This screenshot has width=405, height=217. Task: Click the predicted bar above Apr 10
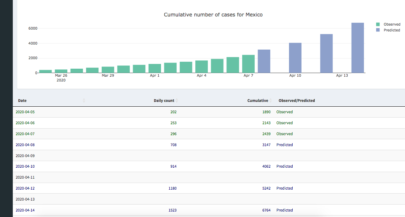pyautogui.click(x=295, y=58)
